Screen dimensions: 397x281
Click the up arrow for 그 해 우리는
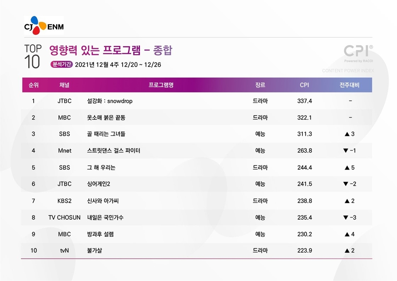pyautogui.click(x=347, y=168)
